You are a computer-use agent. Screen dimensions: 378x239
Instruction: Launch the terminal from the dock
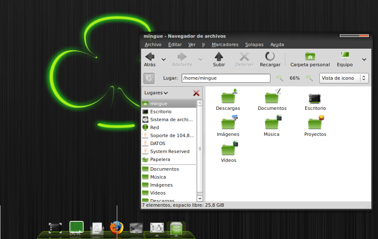pyautogui.click(x=136, y=228)
